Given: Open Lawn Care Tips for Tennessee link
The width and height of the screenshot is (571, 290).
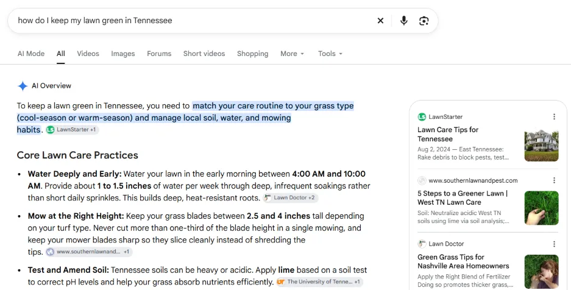Looking at the screenshot, I should coord(447,134).
